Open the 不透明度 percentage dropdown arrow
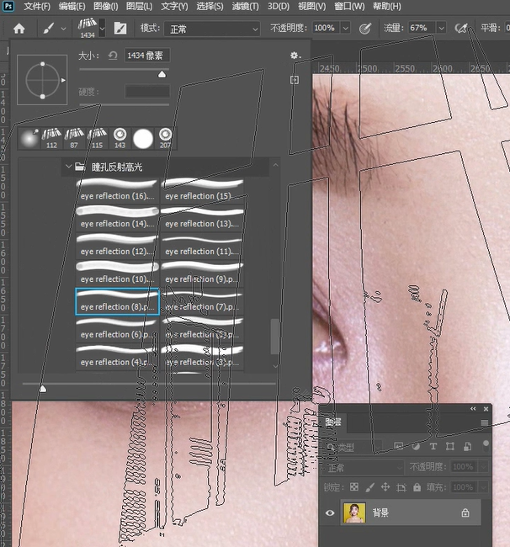 (344, 28)
